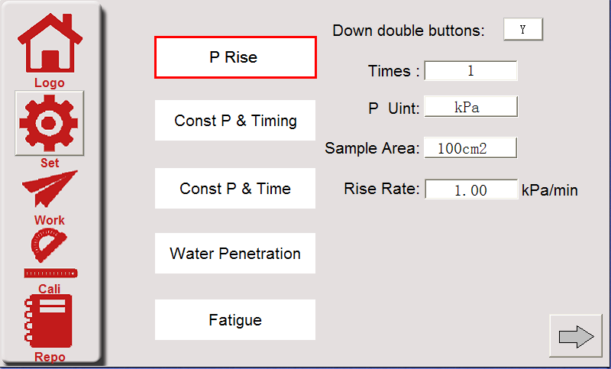
Task: Select Fatigue test mode
Action: (235, 320)
